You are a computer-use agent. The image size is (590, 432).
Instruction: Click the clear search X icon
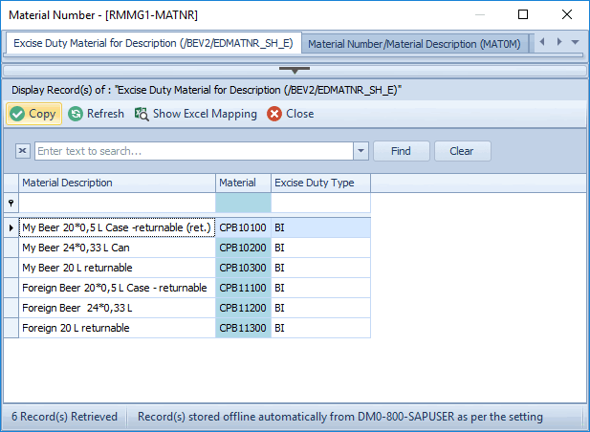click(23, 151)
